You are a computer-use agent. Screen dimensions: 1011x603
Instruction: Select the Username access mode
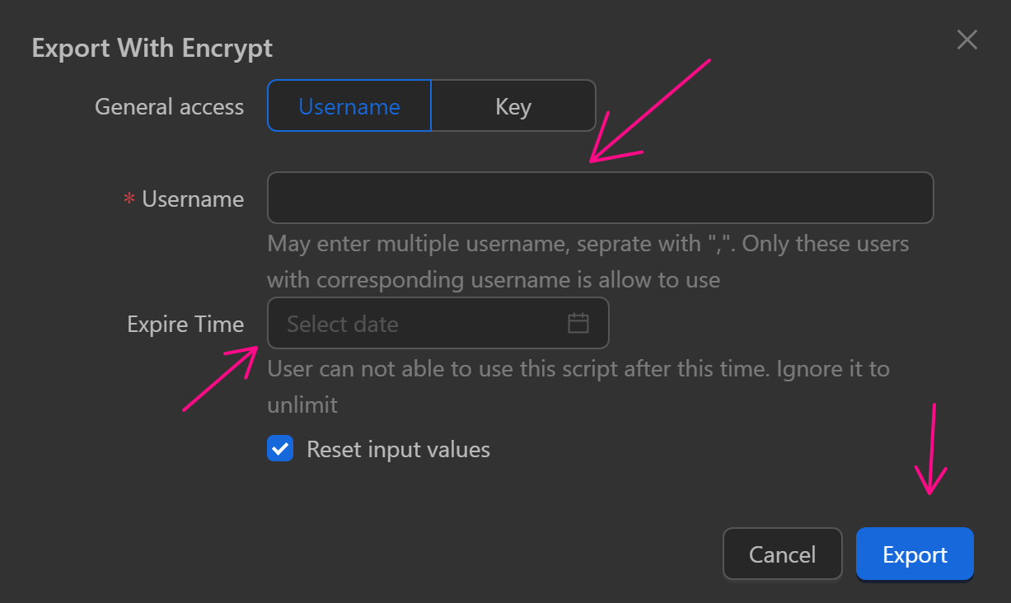(349, 105)
